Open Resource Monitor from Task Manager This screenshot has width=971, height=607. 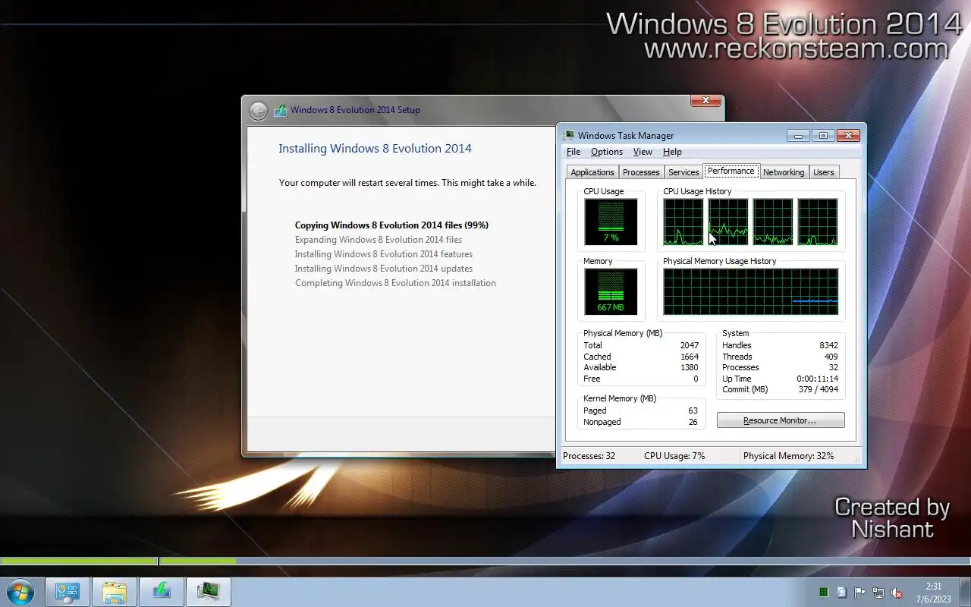click(x=781, y=420)
